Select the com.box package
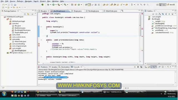The width and height of the screenshot is (178, 100). [15, 23]
